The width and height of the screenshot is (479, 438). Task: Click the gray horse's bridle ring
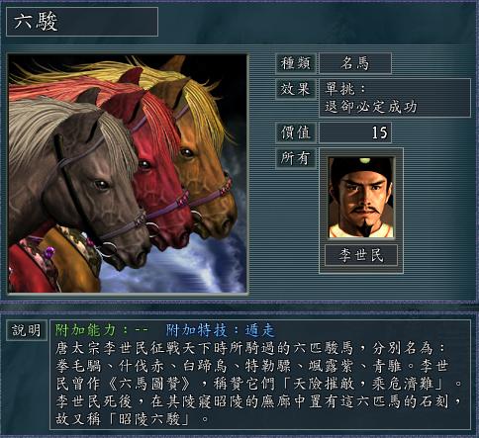[x=108, y=249]
